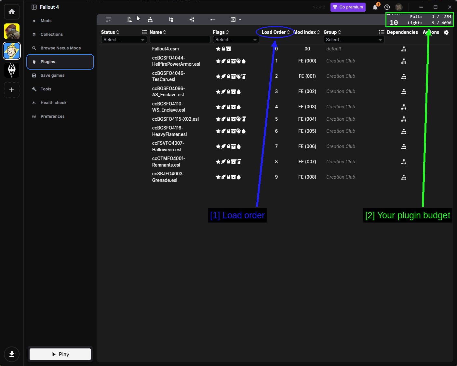The height and width of the screenshot is (366, 457).
Task: Sort the table by the Group column header
Action: click(332, 32)
